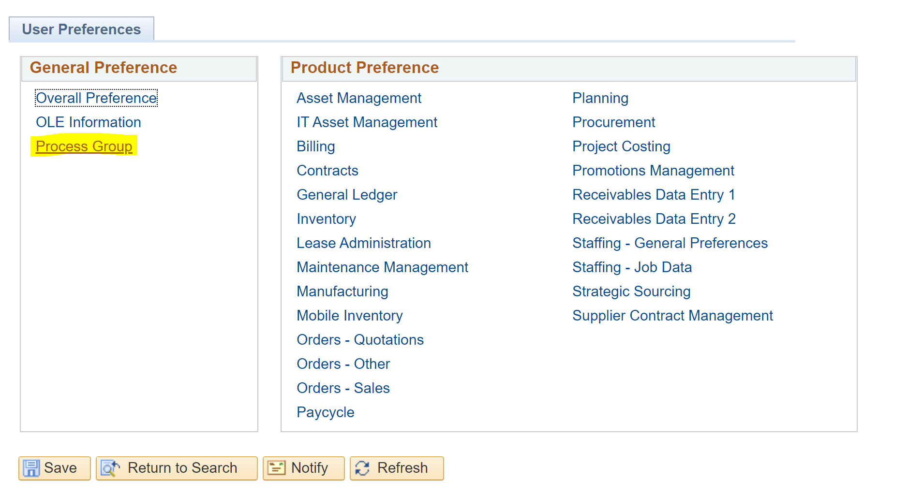Go to General Ledger preferences

pyautogui.click(x=347, y=195)
